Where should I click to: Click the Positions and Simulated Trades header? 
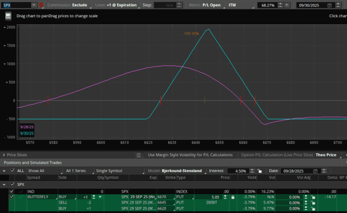pyautogui.click(x=33, y=163)
